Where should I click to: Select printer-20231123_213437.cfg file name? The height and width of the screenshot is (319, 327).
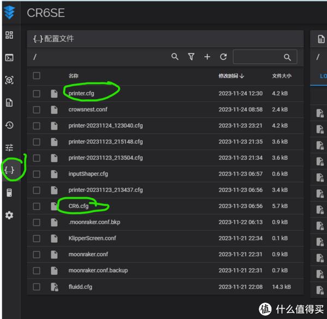pyautogui.click(x=106, y=190)
